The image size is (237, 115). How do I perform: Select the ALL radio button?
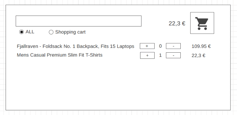(x=21, y=32)
